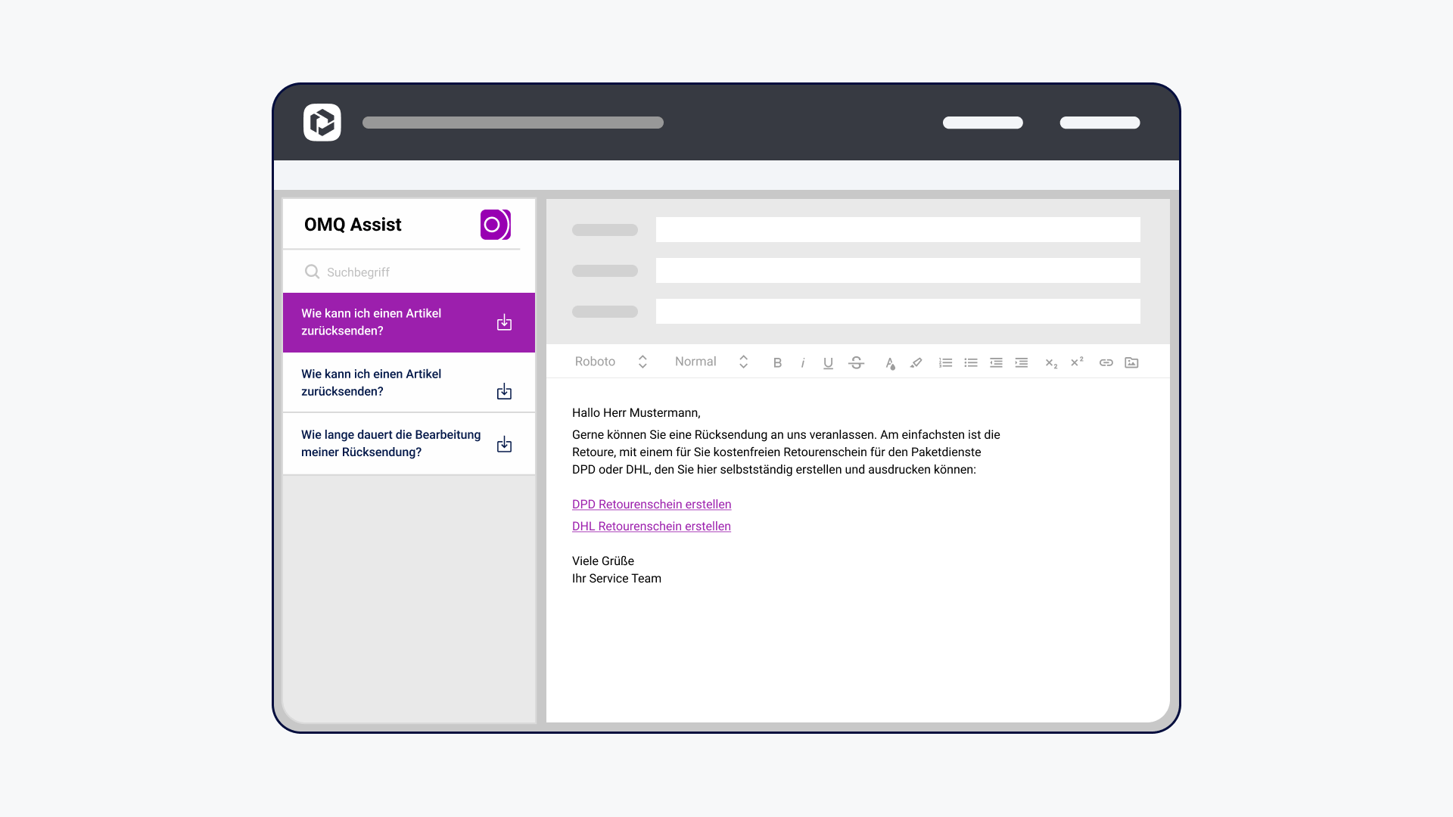Insert an image using the image icon

click(1131, 362)
